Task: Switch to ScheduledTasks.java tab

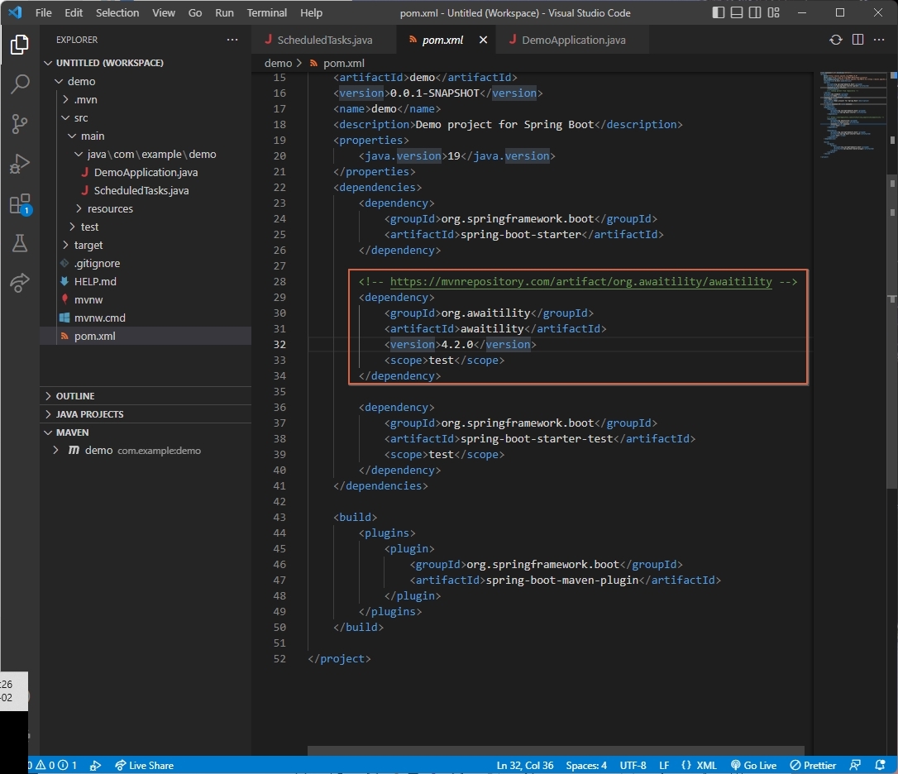Action: [x=323, y=40]
